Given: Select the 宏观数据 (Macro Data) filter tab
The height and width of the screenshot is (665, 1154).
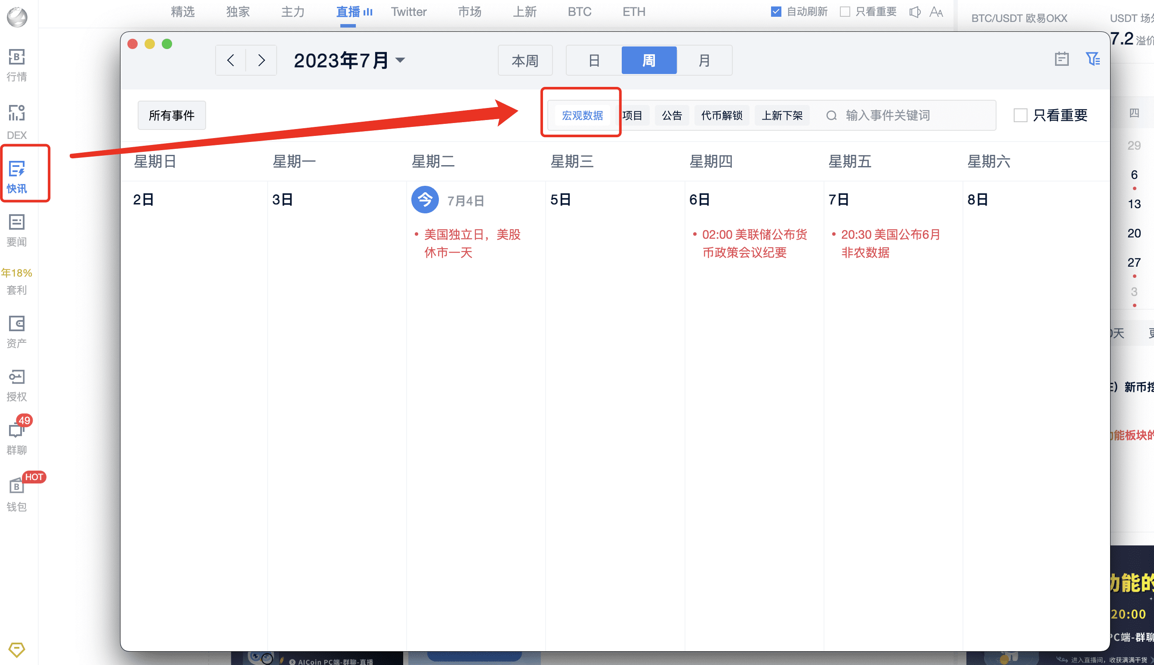Looking at the screenshot, I should 581,114.
